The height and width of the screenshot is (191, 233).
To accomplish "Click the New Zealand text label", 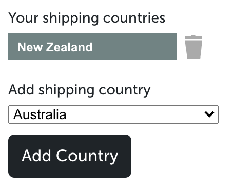I will coord(55,47).
